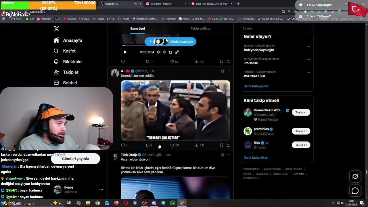
Task: Open Türk Otağı profile name
Action: (129, 155)
